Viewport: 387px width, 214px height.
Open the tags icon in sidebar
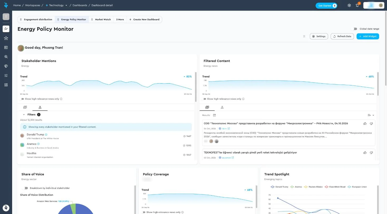(x=6, y=66)
